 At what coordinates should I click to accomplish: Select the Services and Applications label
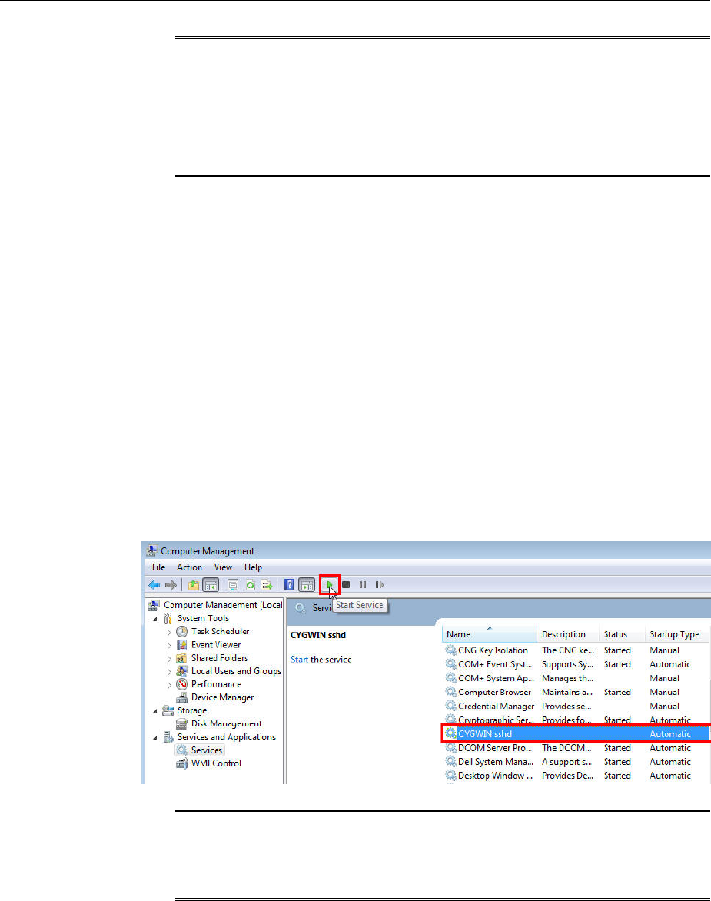[226, 736]
